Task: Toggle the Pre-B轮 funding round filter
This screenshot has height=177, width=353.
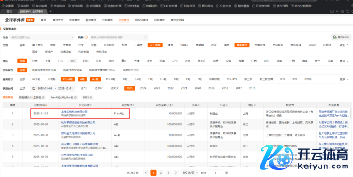Action: coord(111,79)
